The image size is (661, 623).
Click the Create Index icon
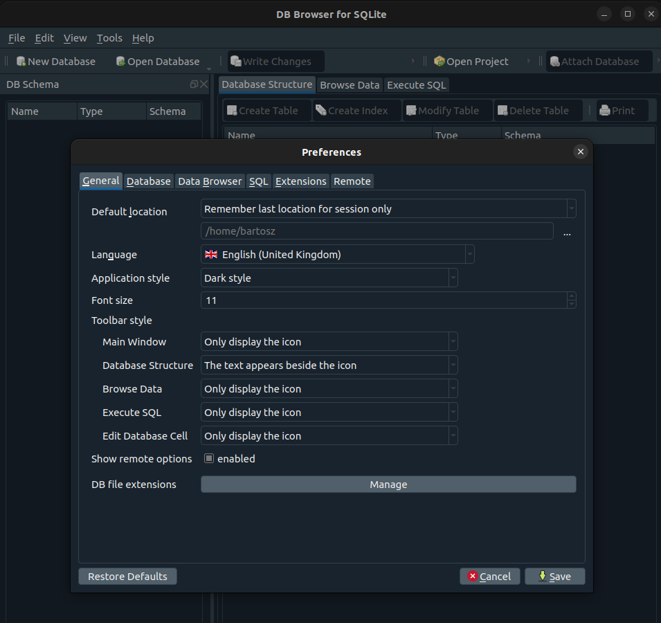(320, 111)
